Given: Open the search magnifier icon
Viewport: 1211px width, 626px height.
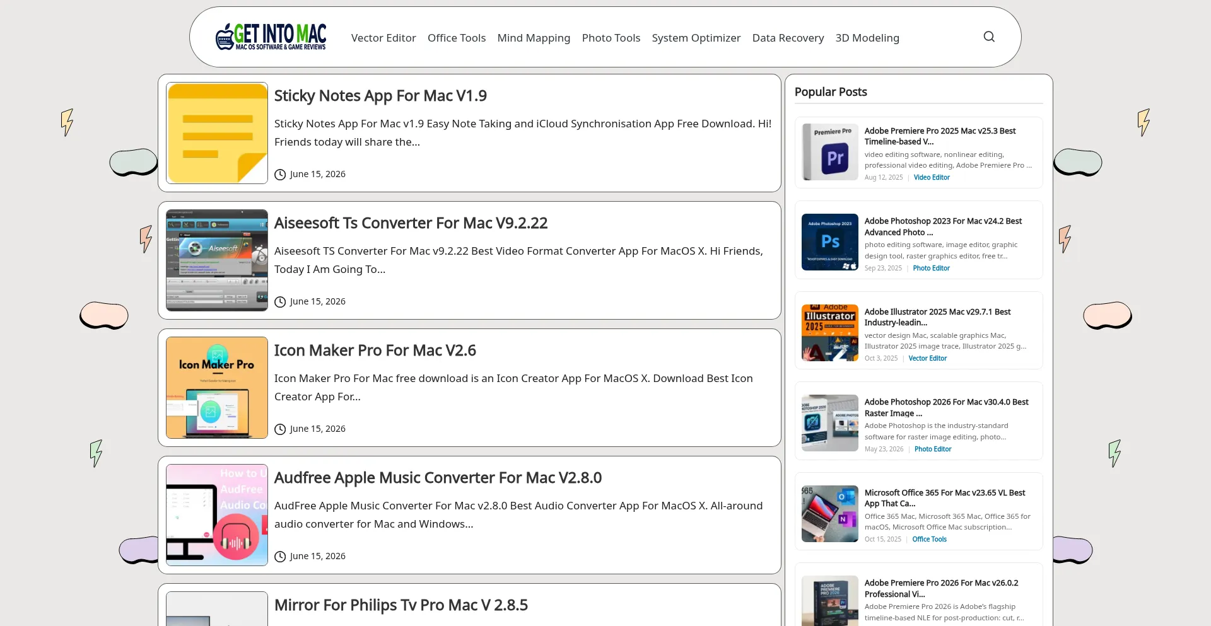Looking at the screenshot, I should click(989, 37).
